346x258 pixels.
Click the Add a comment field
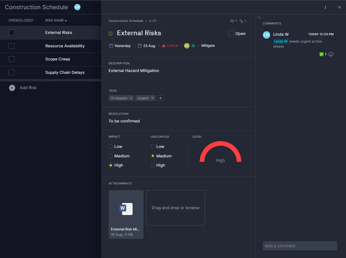300,246
